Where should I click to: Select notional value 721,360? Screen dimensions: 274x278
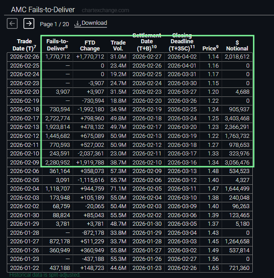[x=239, y=268]
